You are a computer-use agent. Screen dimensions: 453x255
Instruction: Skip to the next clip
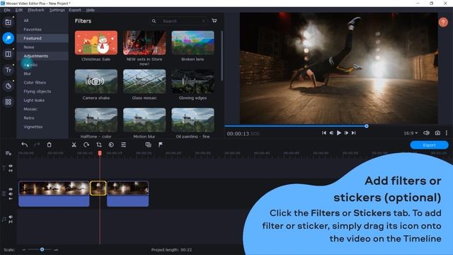[x=354, y=133]
